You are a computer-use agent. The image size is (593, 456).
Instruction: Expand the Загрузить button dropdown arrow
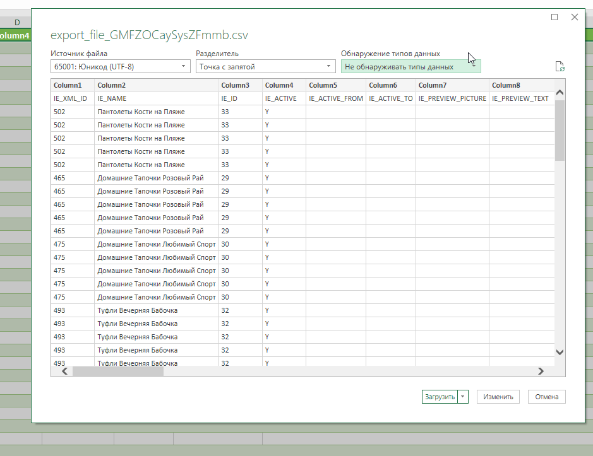click(x=462, y=397)
